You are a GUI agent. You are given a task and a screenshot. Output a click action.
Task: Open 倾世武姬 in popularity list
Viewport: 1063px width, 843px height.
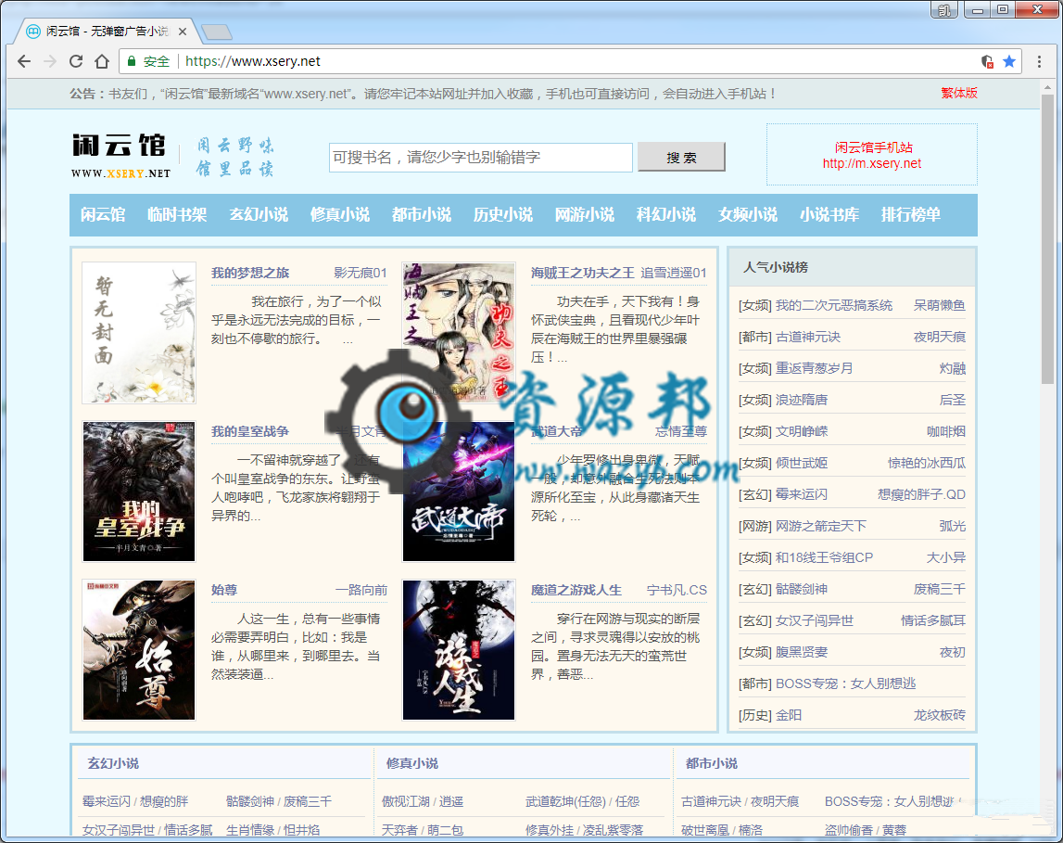click(x=802, y=463)
